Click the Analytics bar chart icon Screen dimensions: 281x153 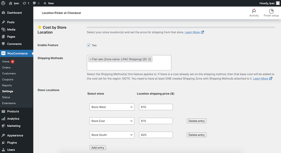(3, 119)
